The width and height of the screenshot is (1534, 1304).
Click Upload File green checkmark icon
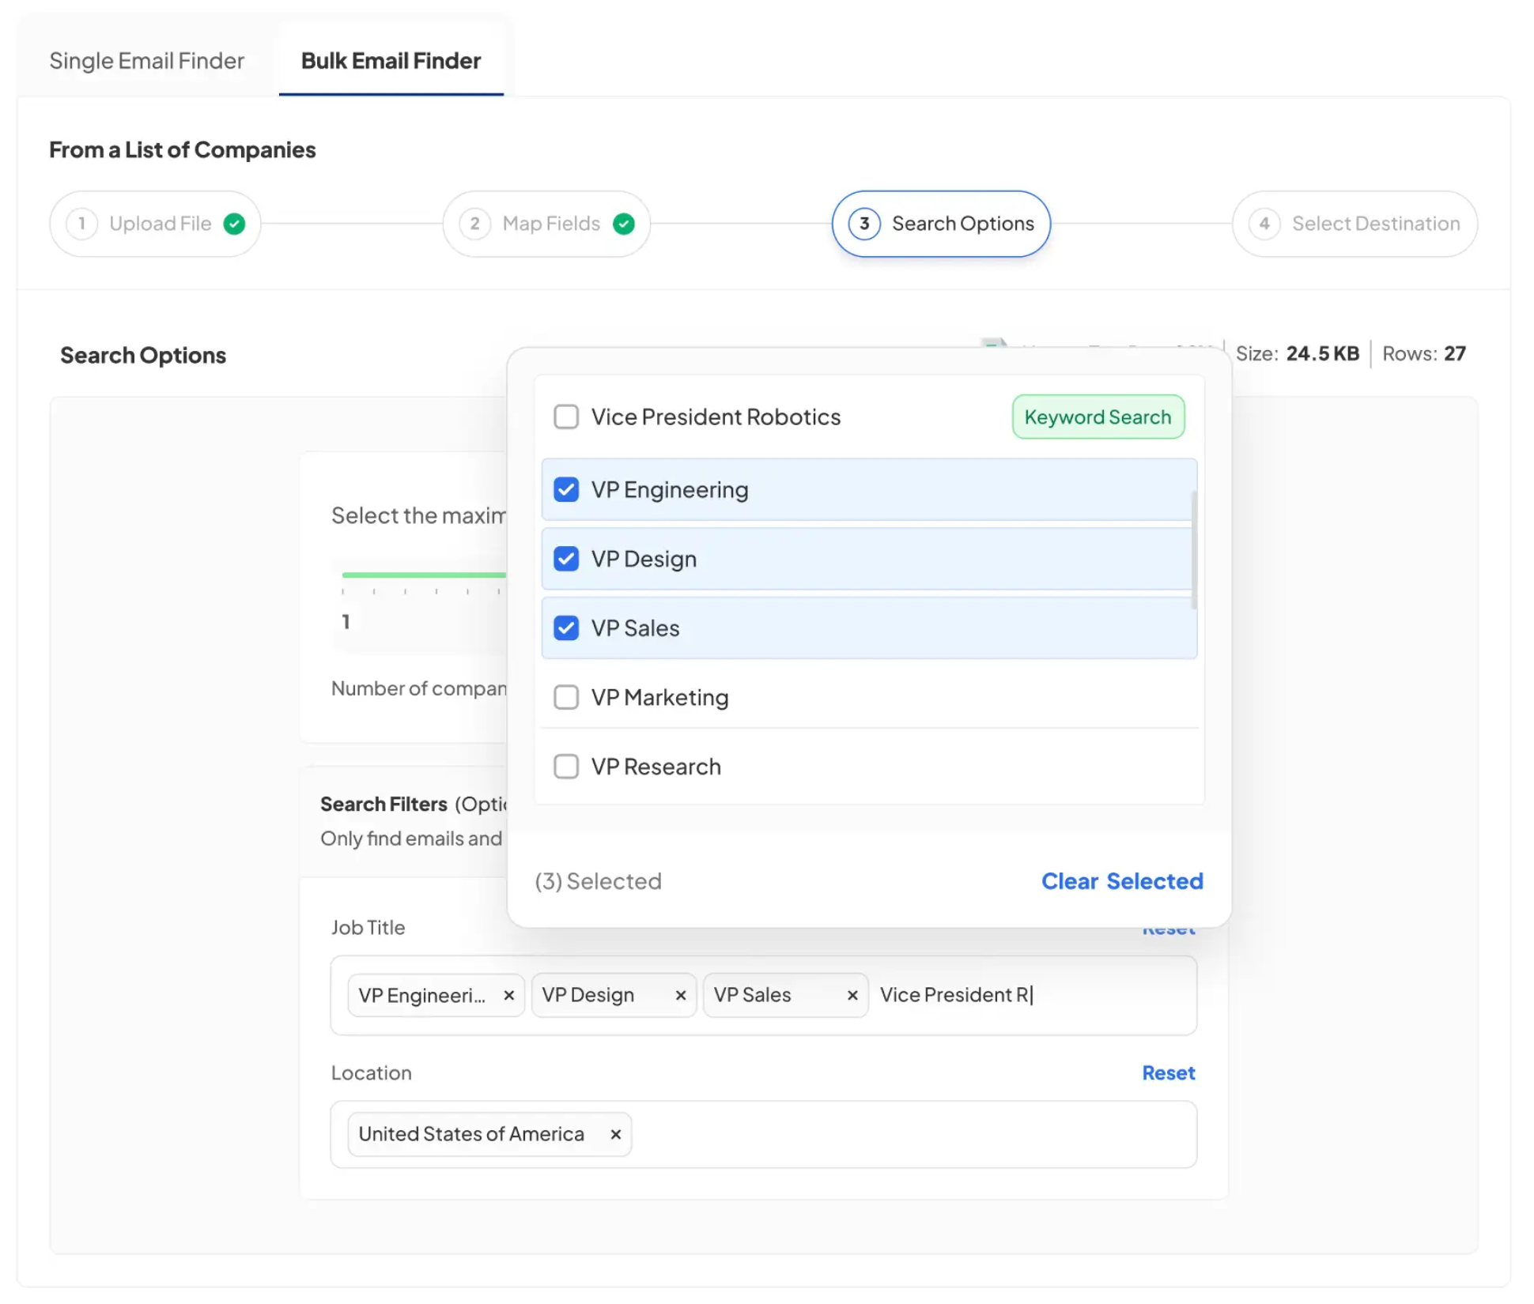[234, 224]
